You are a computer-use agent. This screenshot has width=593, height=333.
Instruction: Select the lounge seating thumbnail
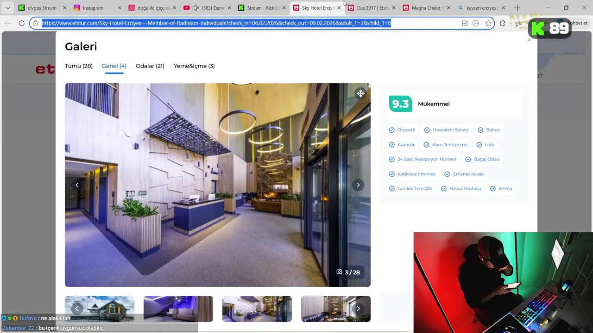pyautogui.click(x=336, y=309)
